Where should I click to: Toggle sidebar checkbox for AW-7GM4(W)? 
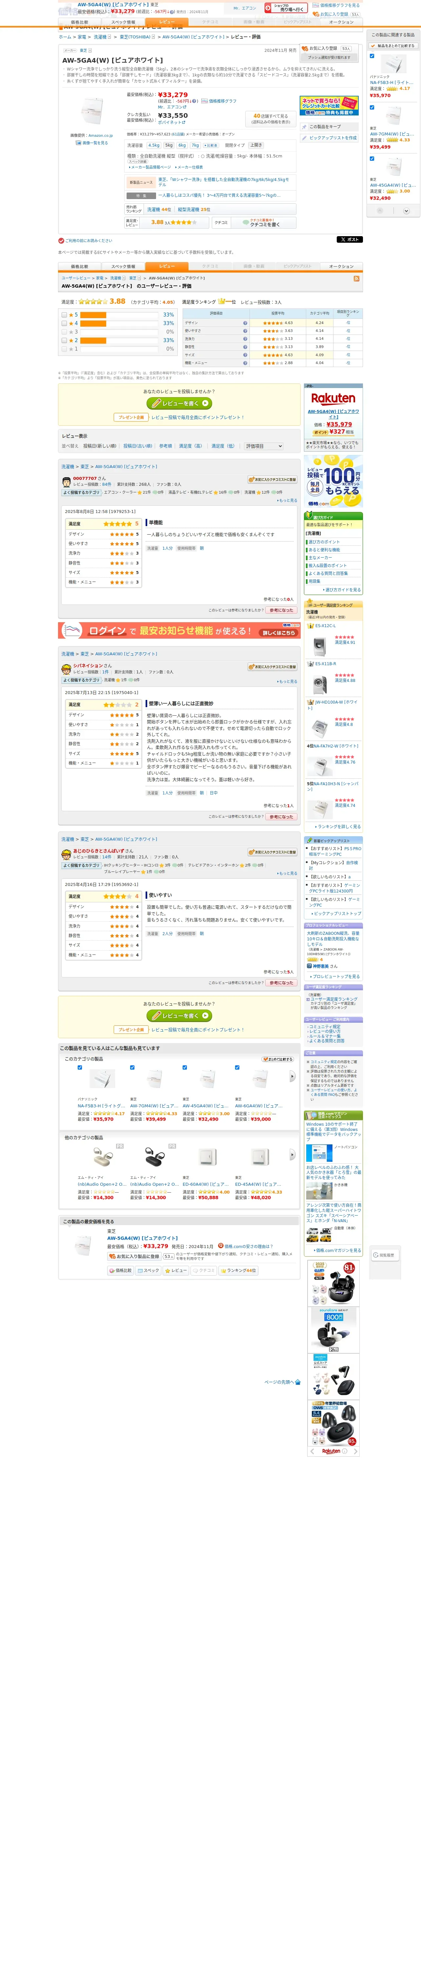[x=372, y=107]
